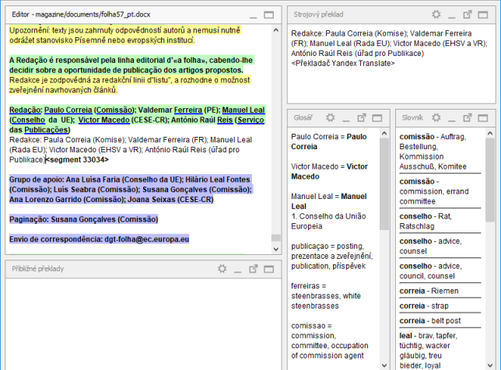
Task: Click the Glosář pane title
Action: 303,118
